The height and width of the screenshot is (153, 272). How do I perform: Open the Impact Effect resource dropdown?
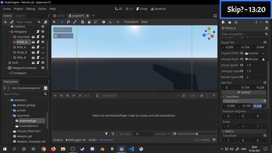(x=263, y=53)
